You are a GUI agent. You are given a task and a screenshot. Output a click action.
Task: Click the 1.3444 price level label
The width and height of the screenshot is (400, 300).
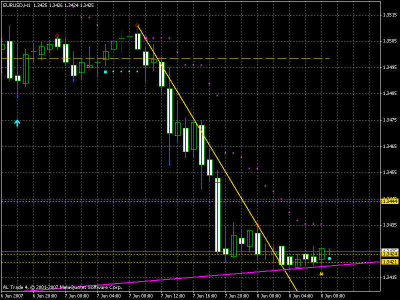pyautogui.click(x=389, y=201)
